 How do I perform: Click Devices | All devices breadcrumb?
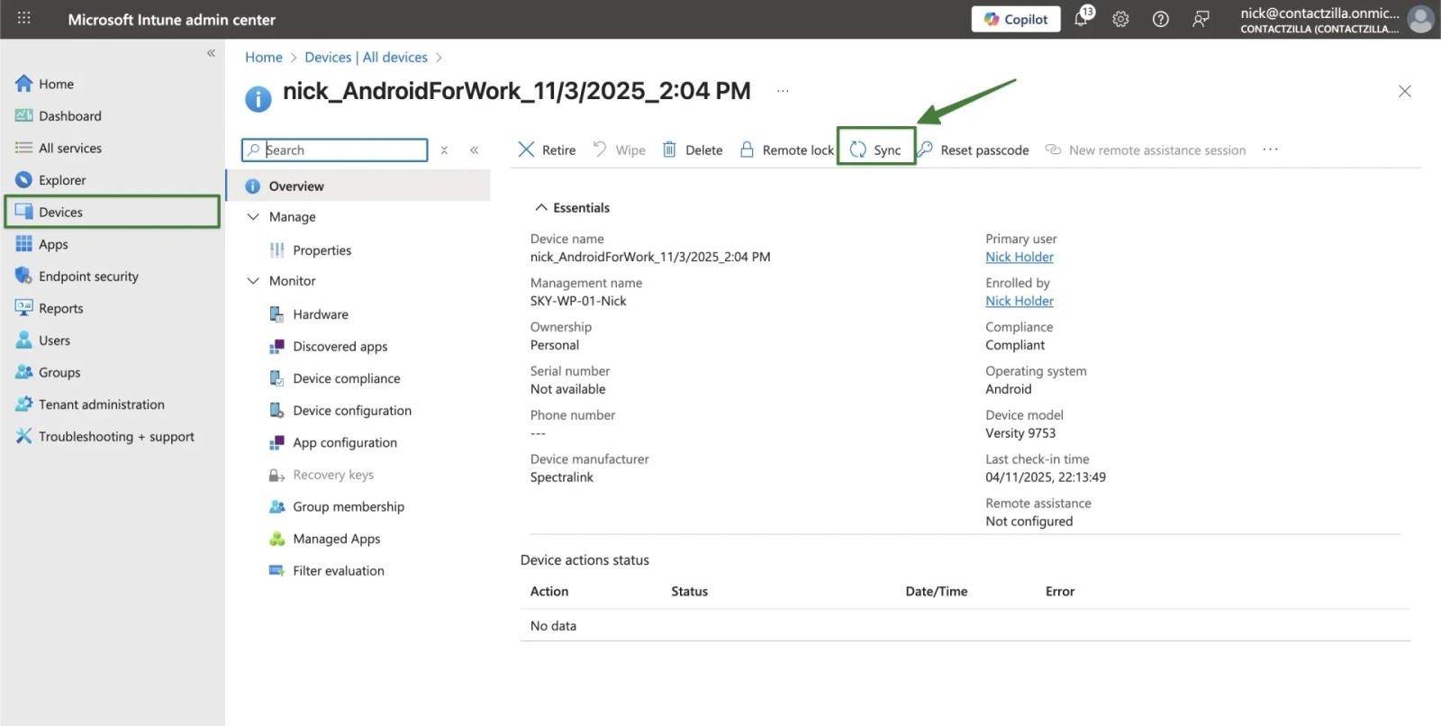(x=366, y=57)
